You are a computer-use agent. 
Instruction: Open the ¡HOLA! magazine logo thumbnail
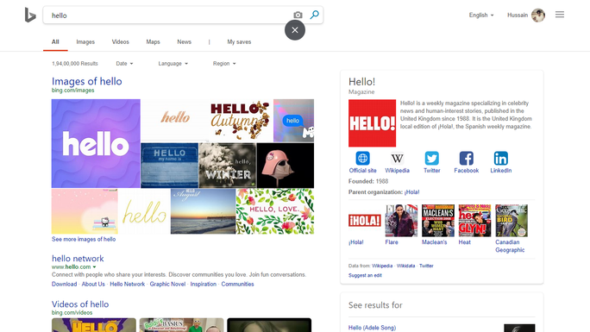coord(365,221)
